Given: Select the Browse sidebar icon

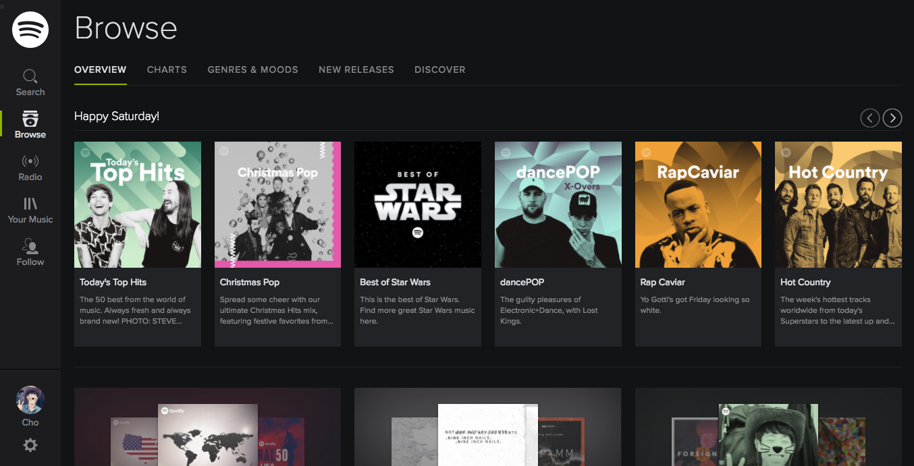Looking at the screenshot, I should pyautogui.click(x=30, y=119).
